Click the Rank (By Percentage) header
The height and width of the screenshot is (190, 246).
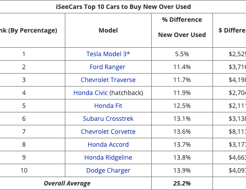click(28, 30)
